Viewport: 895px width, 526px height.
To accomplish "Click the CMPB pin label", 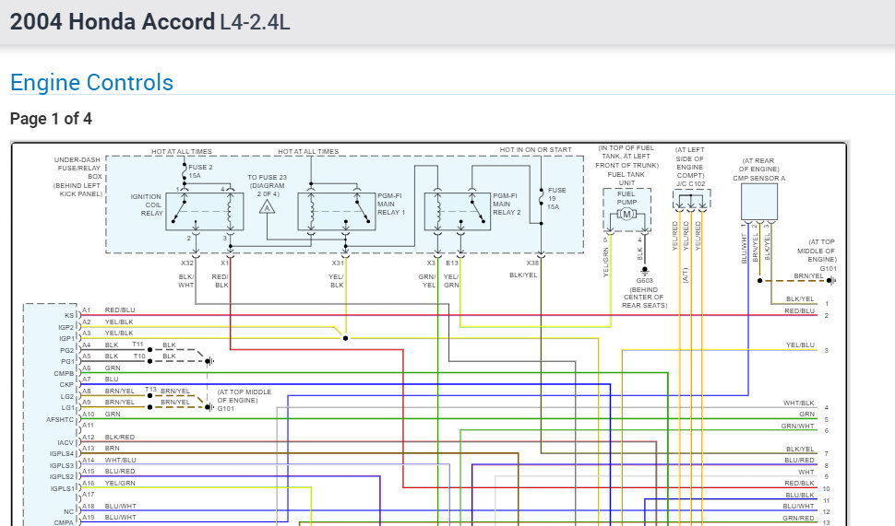I will pos(64,373).
